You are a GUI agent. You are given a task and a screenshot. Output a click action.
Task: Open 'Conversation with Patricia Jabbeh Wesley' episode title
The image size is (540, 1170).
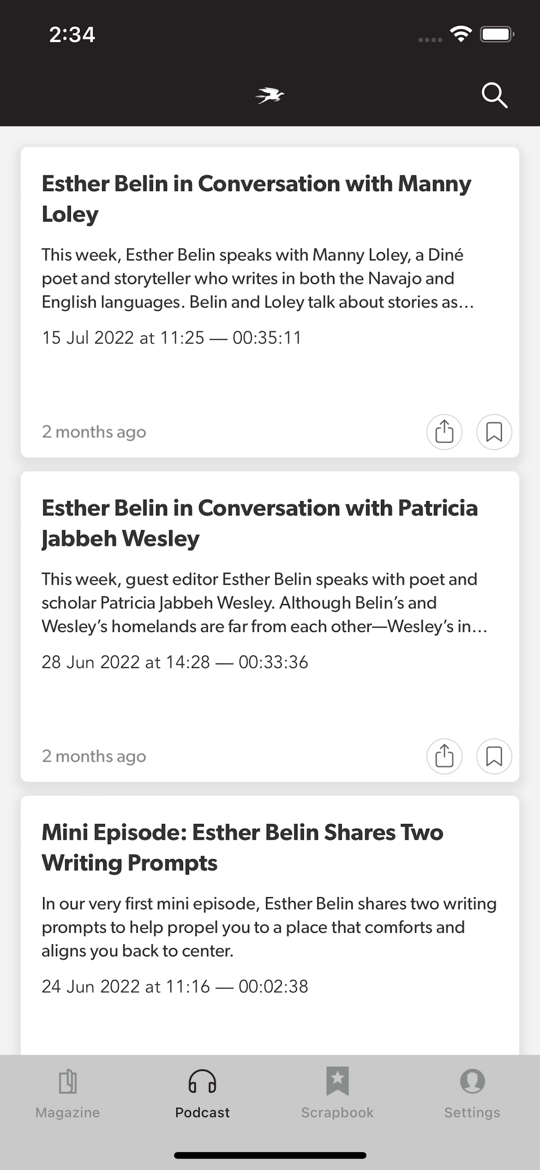click(x=260, y=523)
